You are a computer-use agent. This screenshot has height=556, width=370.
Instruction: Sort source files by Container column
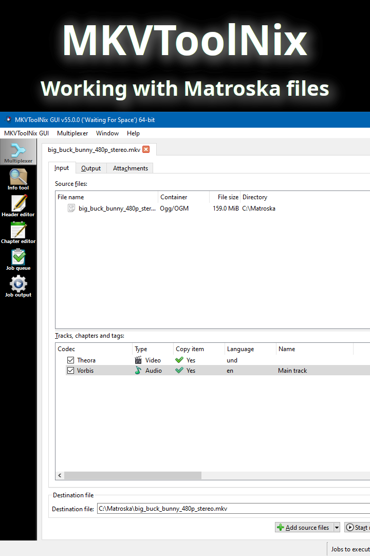tap(183, 197)
